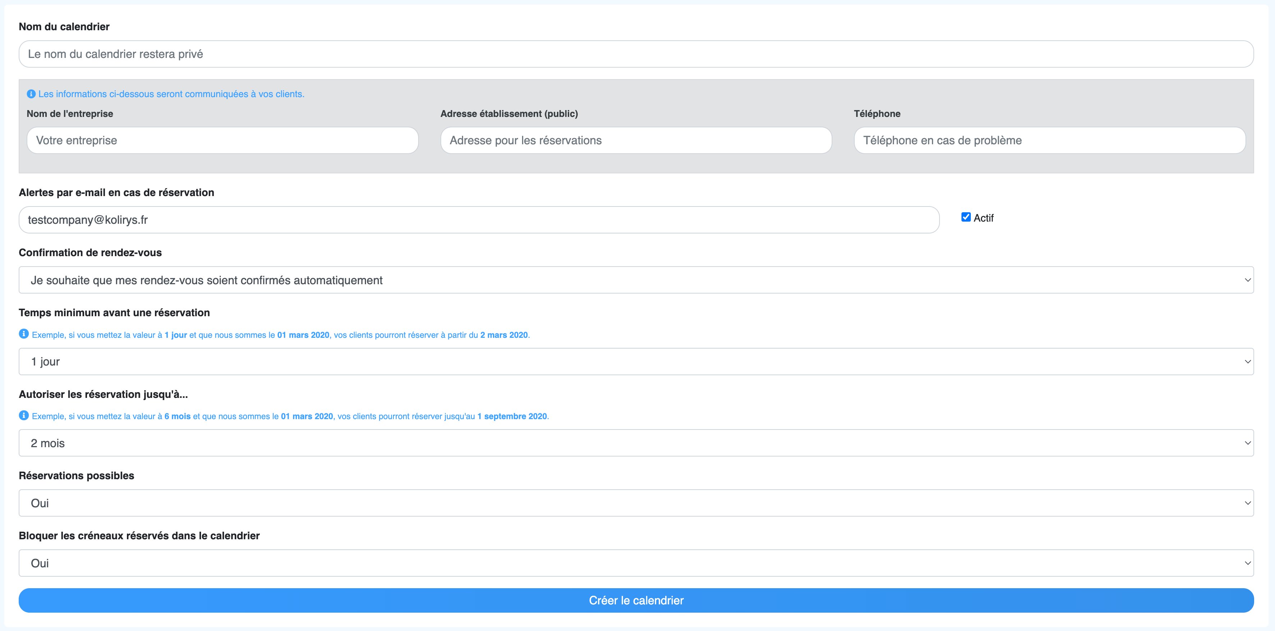Click the 'Confirmation de rendez-vous' label

(x=90, y=253)
